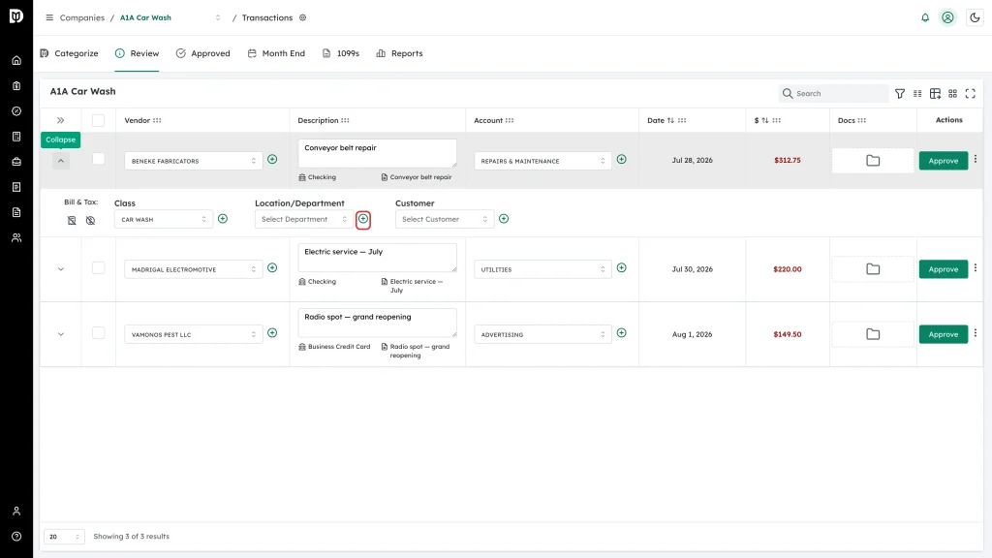Go to Companies breadcrumb link
The height and width of the screenshot is (558, 992).
82,17
